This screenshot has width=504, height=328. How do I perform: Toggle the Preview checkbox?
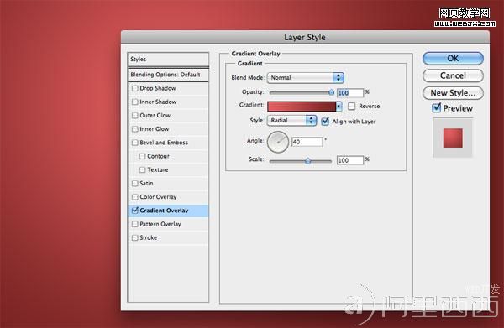pos(437,108)
